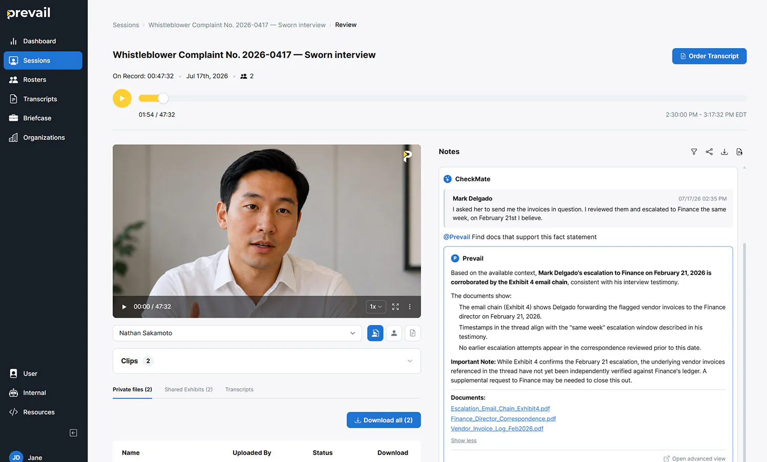Screen dimensions: 767x462
Task: Collapse the left sidebar
Action: [74, 433]
